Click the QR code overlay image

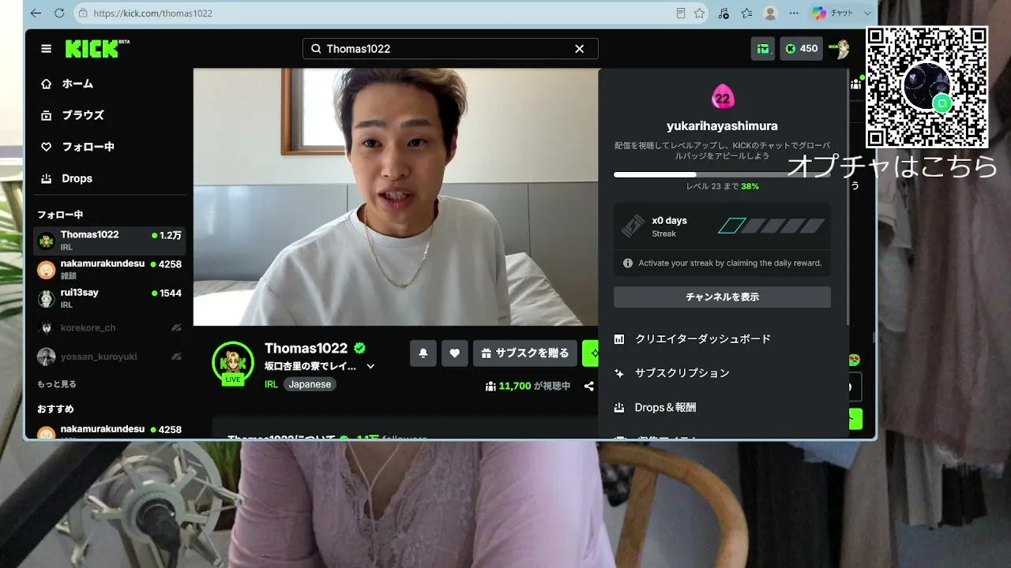(927, 87)
